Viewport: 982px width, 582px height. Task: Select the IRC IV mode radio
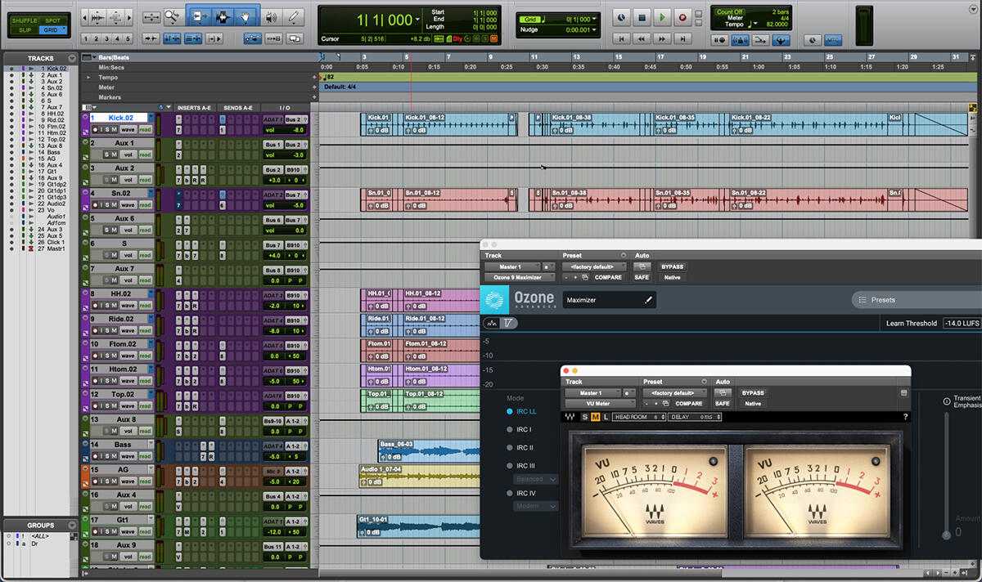510,493
